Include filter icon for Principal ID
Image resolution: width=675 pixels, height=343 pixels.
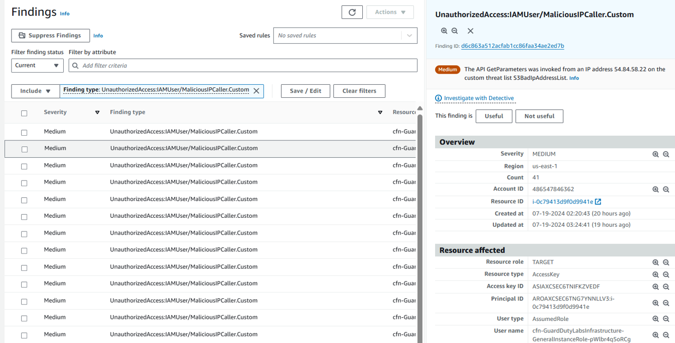click(655, 303)
